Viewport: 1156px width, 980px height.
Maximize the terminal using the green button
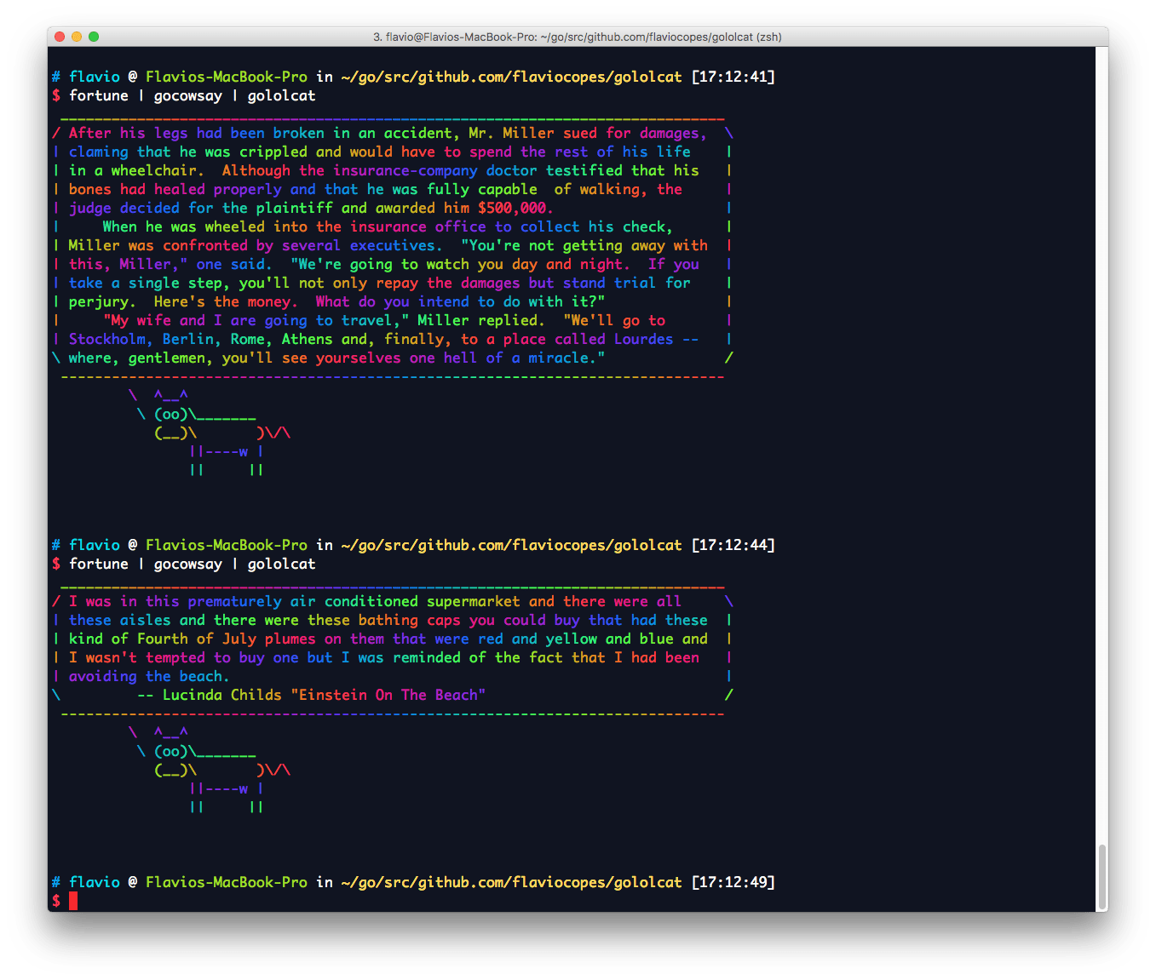point(94,37)
